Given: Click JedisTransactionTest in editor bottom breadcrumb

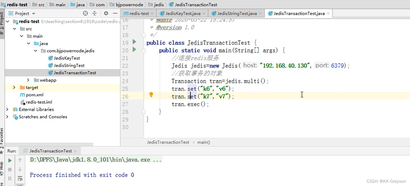Looking at the screenshot, I should click(168, 142).
